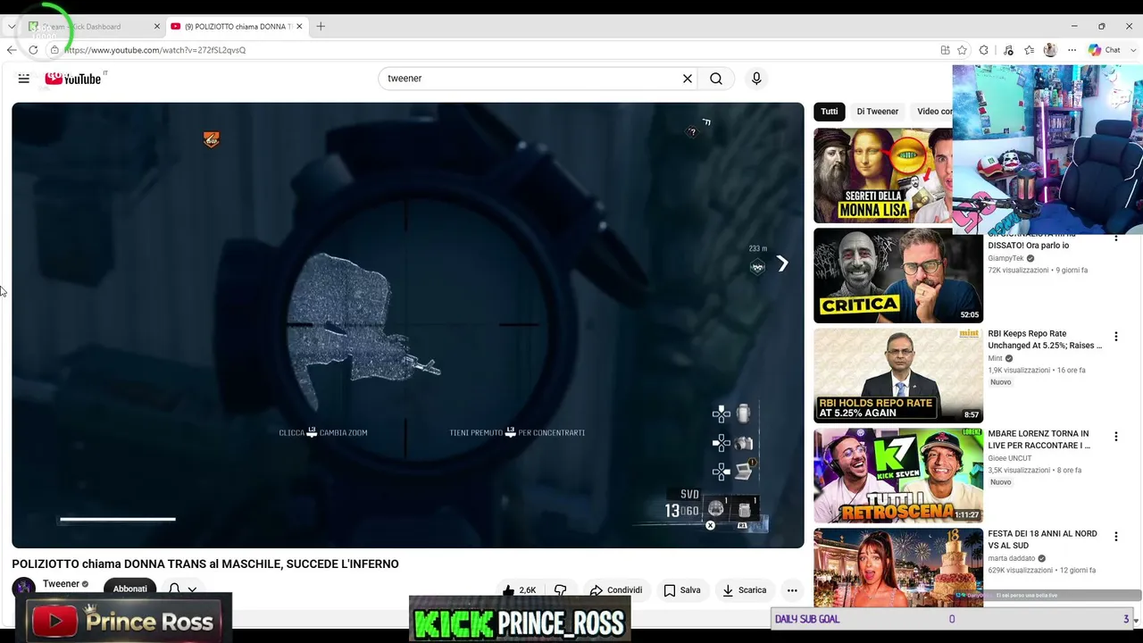Screen dimensions: 1143x643
Task: Share the video with Condividi
Action: (x=616, y=589)
